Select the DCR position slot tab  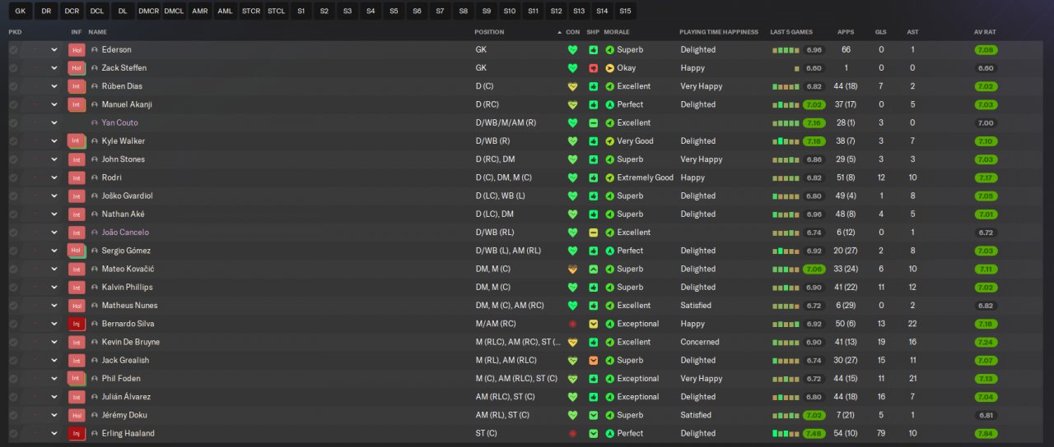72,11
